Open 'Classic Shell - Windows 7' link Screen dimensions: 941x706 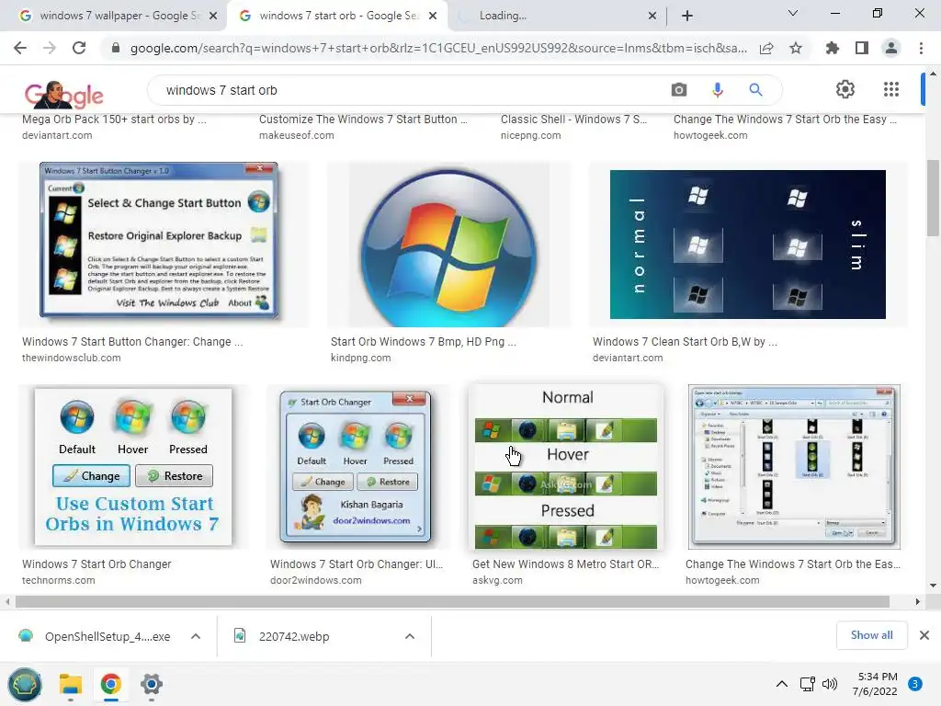pos(573,120)
